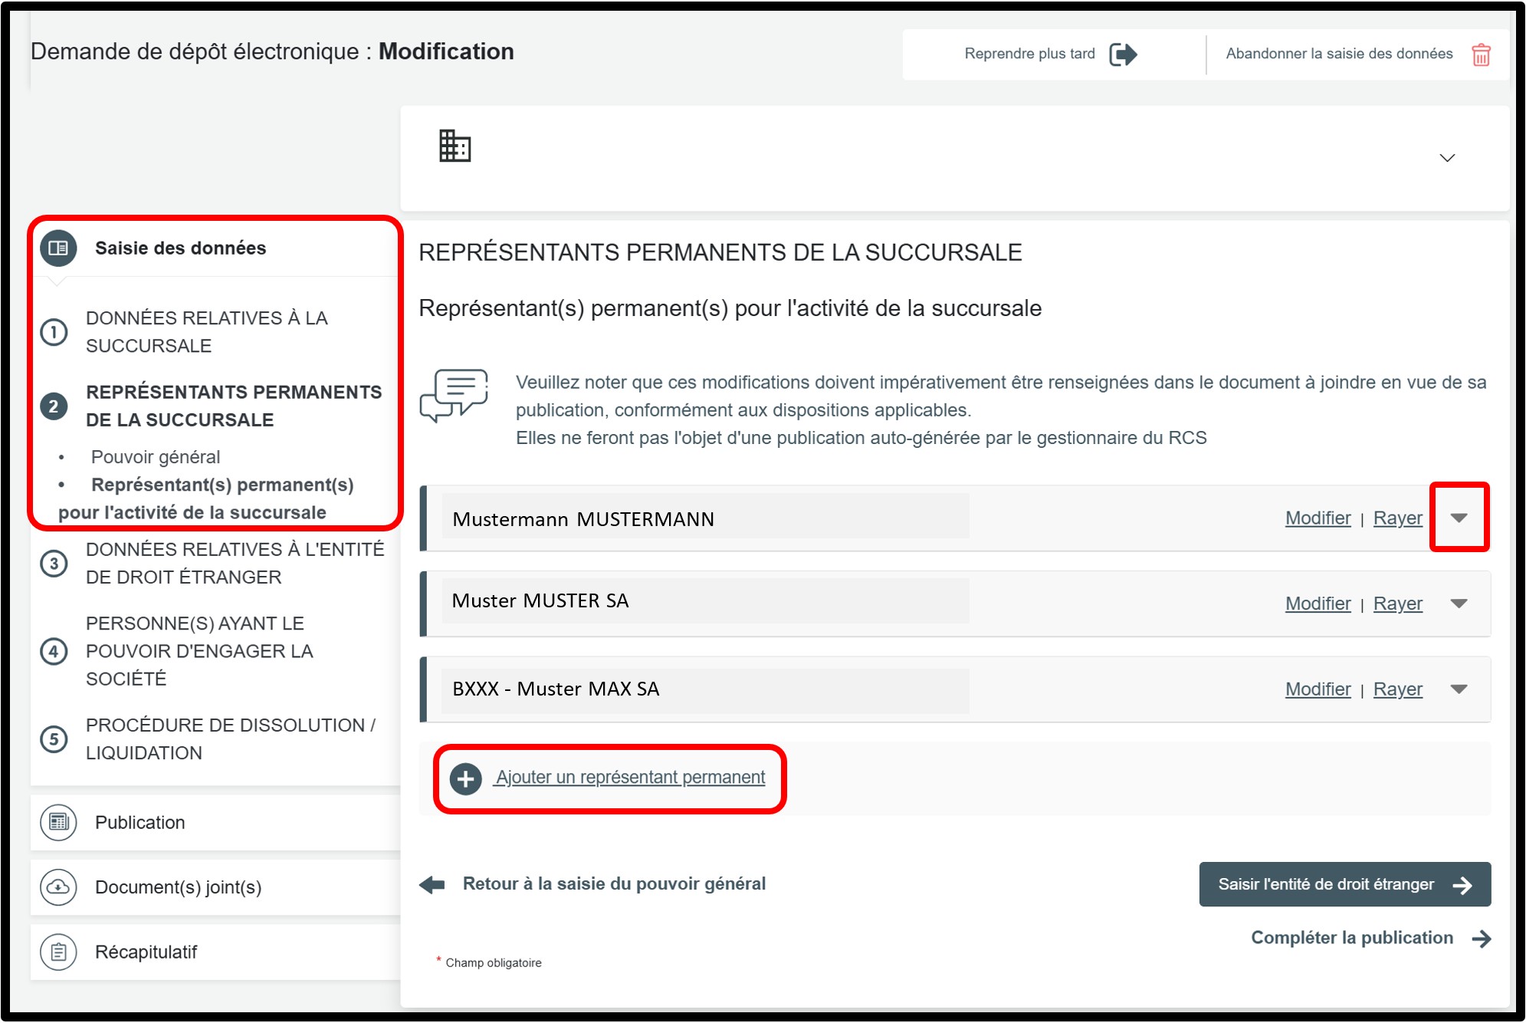Click the 'Reprendre plus tard' exit arrow icon
Image resolution: width=1526 pixels, height=1023 pixels.
[x=1123, y=54]
